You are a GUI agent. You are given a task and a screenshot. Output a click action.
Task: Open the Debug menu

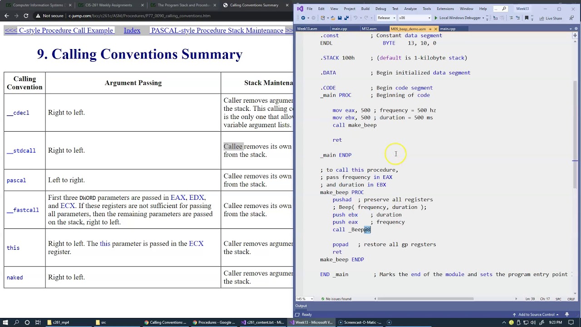(x=380, y=9)
